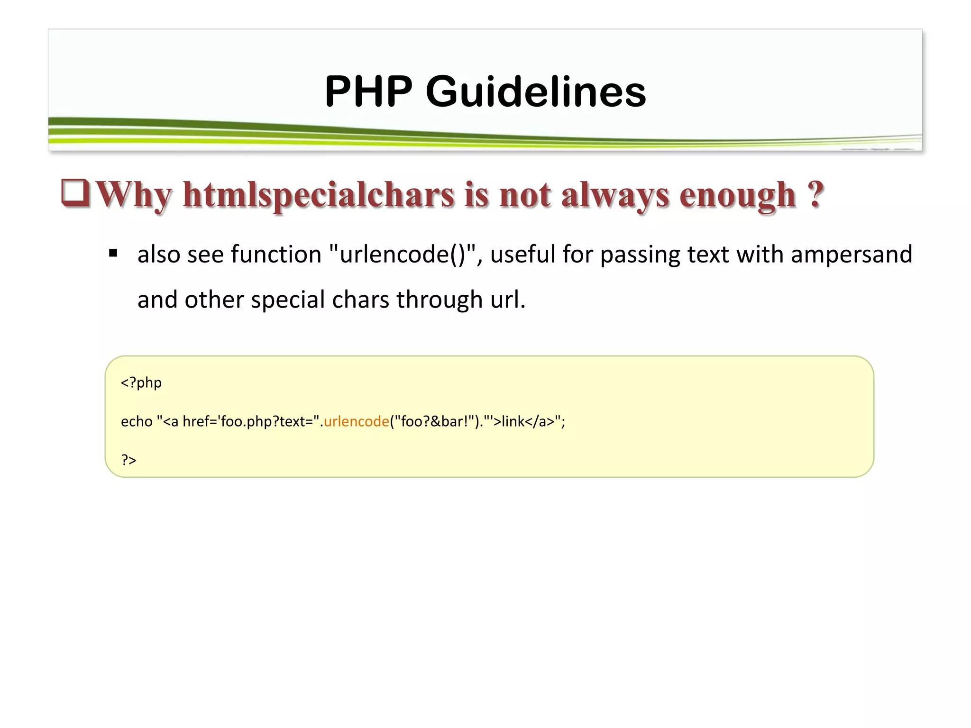Click the checkbox bullet before 'Why htmlspecialchars'
The image size is (971, 728).
[x=76, y=193]
